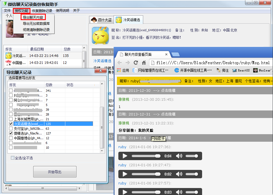The image size is (273, 195).
Task: Open the 应用 apps bookmark icon
Action: [x=119, y=70]
